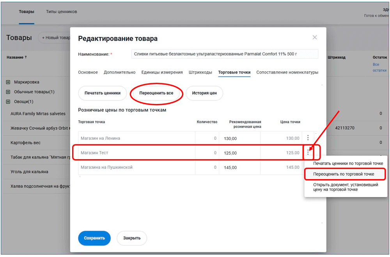390x257 pixels.
Task: Expand the Овощи(1) tree group
Action: point(8,102)
